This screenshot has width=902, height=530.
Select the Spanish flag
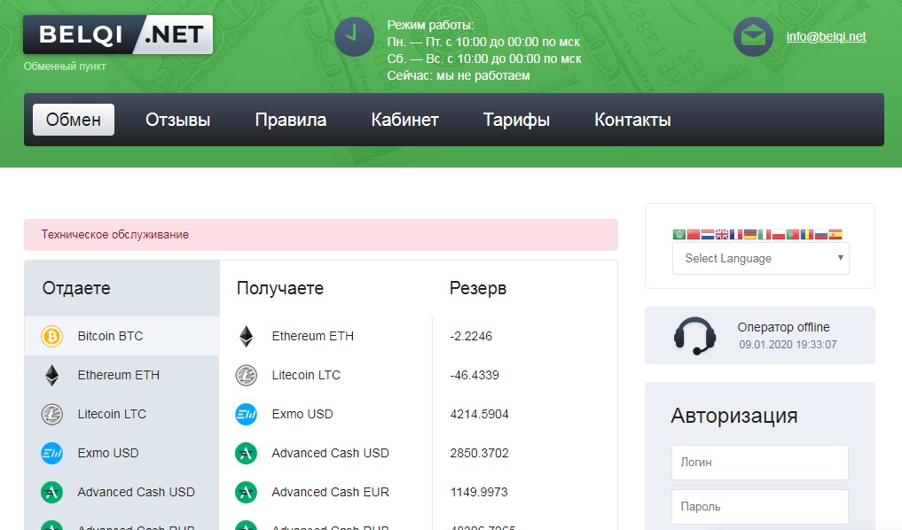pyautogui.click(x=835, y=235)
